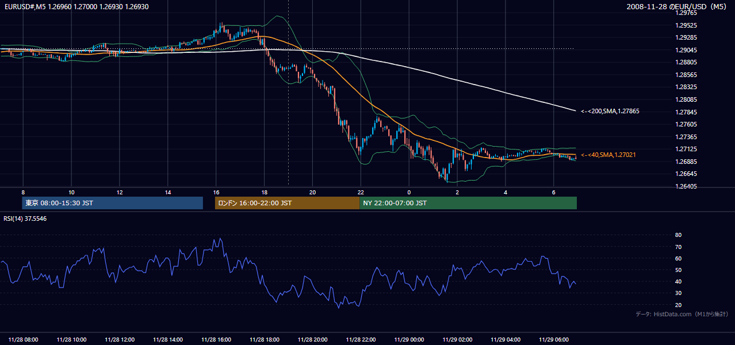Click the bottom date label 11/28 10:00
The image size is (735, 345).
[72, 340]
